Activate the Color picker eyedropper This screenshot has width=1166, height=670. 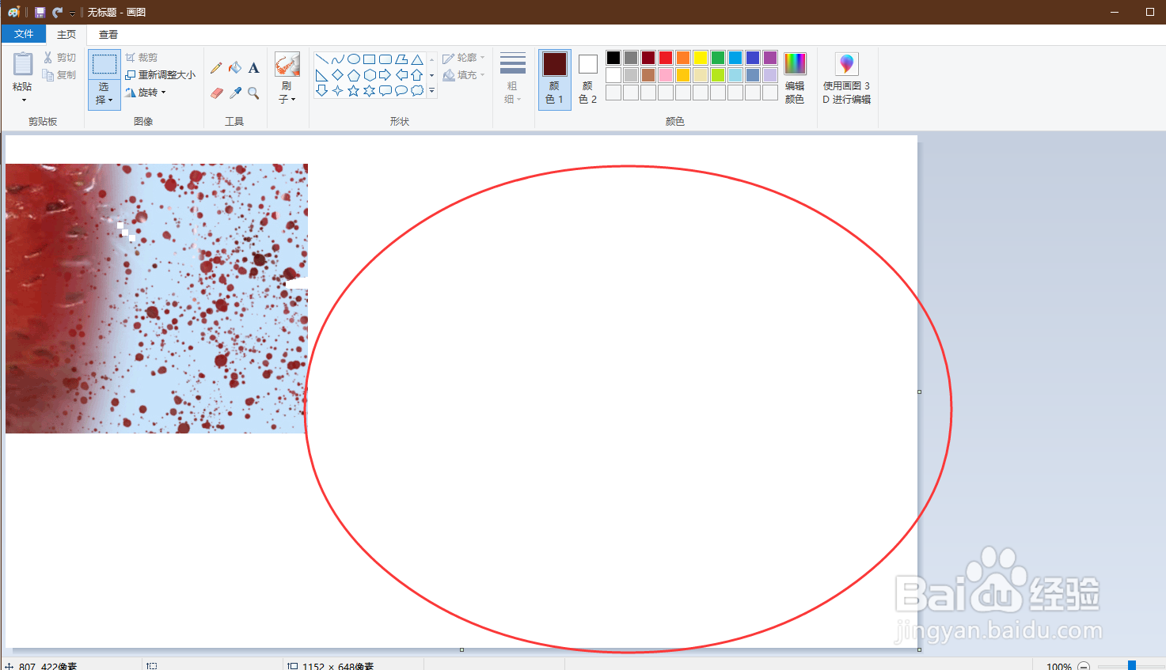tap(235, 93)
